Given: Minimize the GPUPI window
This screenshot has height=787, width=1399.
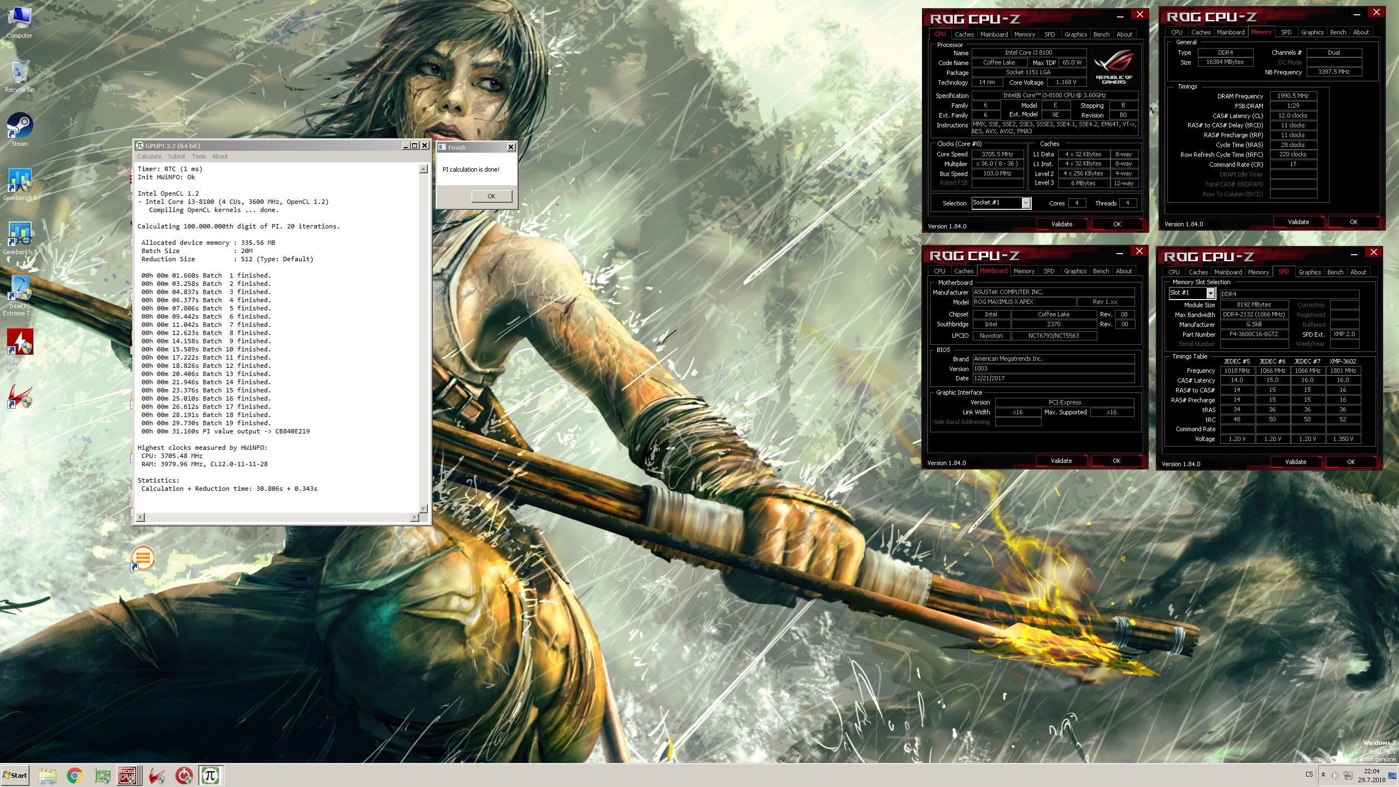Looking at the screenshot, I should click(405, 145).
